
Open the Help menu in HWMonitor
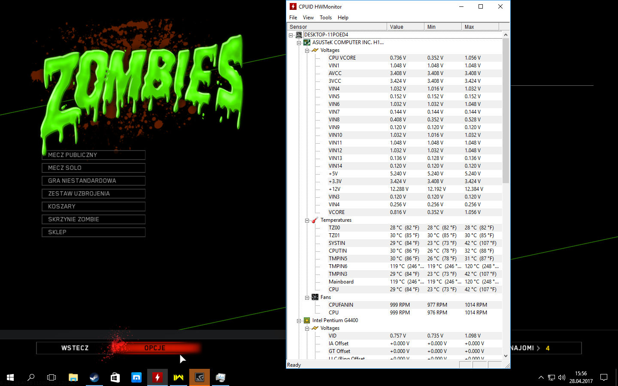(x=343, y=18)
